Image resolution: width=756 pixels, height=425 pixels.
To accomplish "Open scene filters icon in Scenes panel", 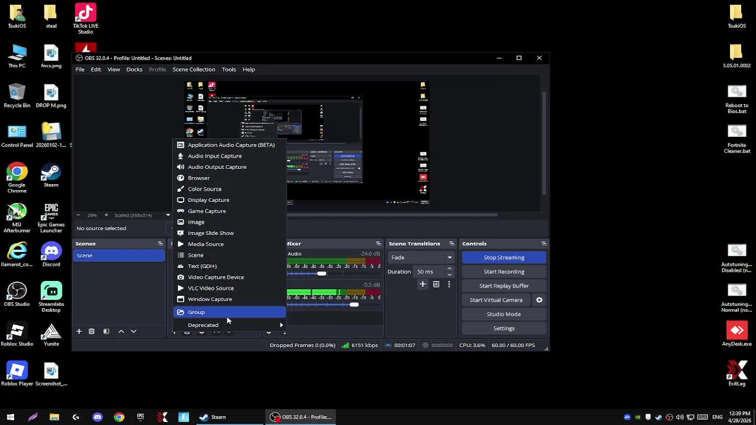I will [106, 332].
